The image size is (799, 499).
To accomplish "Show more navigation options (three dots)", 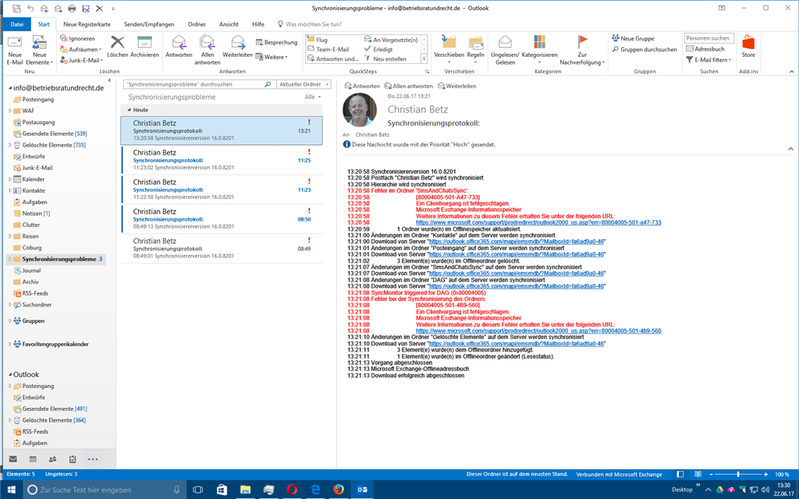I will click(x=92, y=459).
